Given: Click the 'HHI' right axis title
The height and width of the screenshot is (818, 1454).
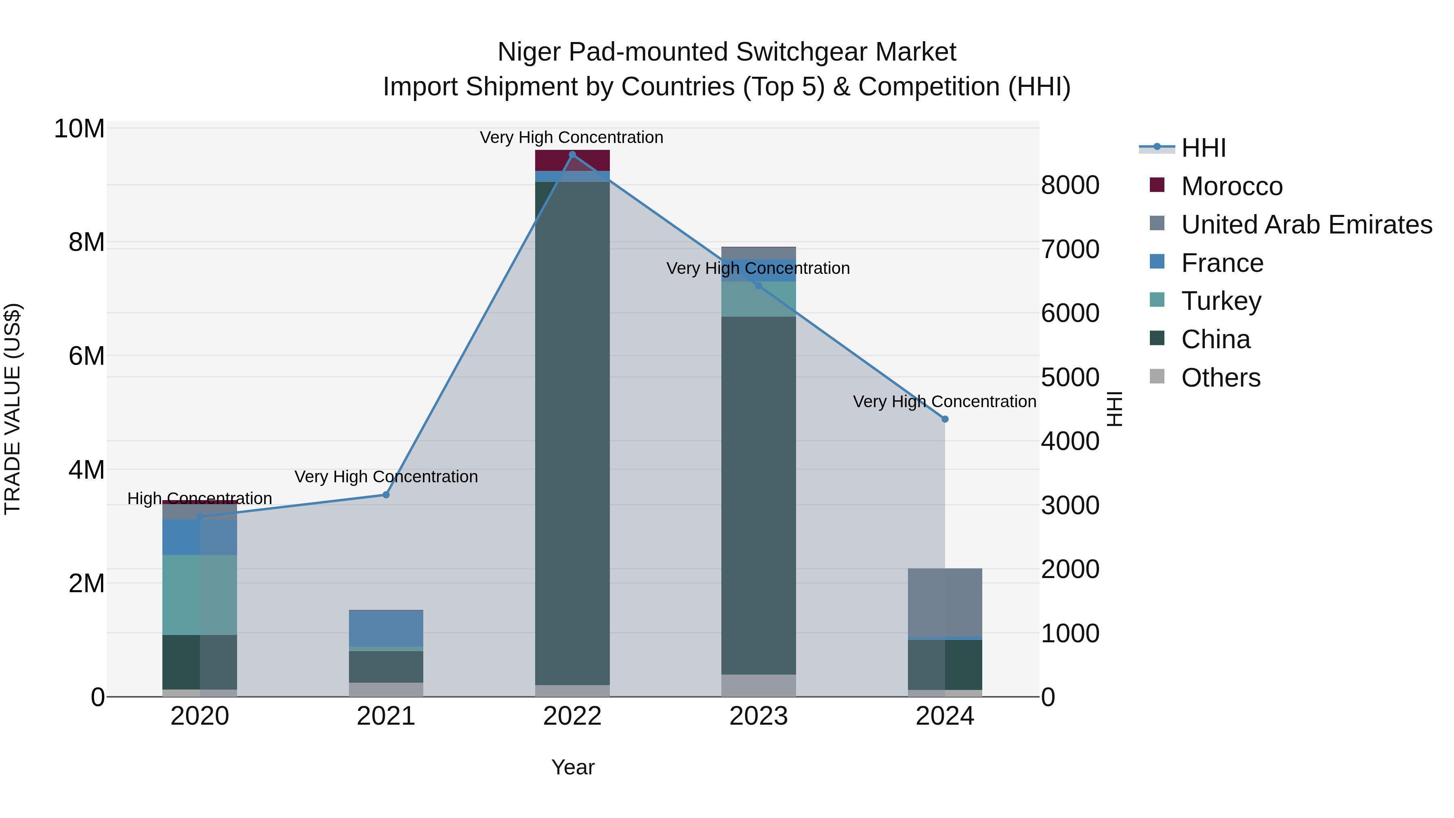Looking at the screenshot, I should [x=1114, y=409].
